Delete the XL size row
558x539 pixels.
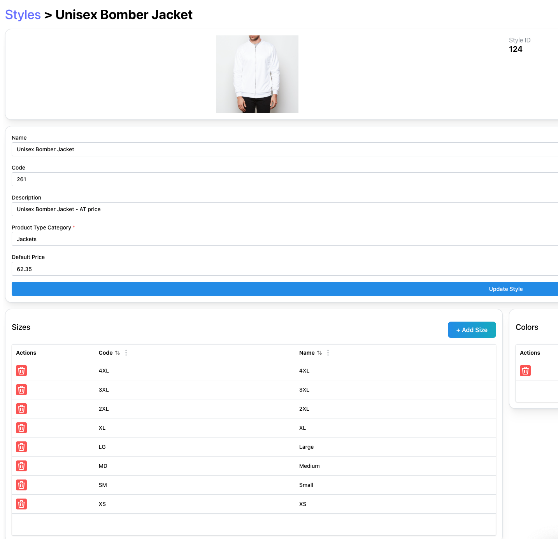click(x=21, y=428)
